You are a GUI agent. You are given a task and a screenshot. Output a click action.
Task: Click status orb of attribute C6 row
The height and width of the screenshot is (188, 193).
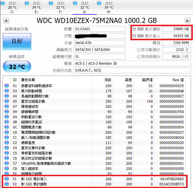click(x=7, y=158)
